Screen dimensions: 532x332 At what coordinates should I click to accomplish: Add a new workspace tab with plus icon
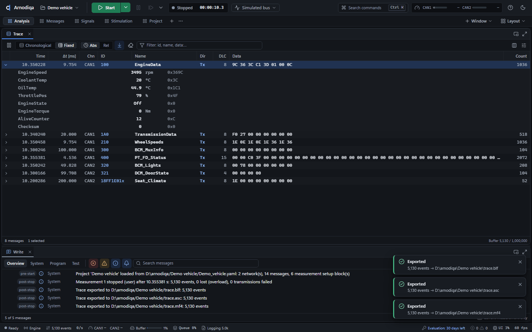(x=172, y=21)
